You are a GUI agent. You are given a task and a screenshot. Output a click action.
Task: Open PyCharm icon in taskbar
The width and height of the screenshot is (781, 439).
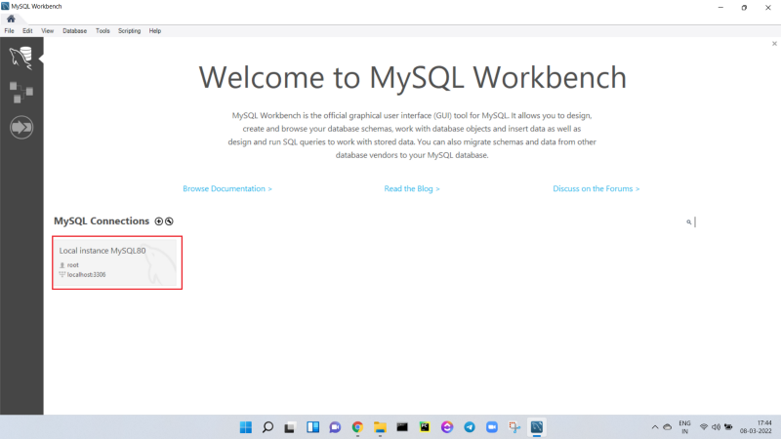pos(425,427)
